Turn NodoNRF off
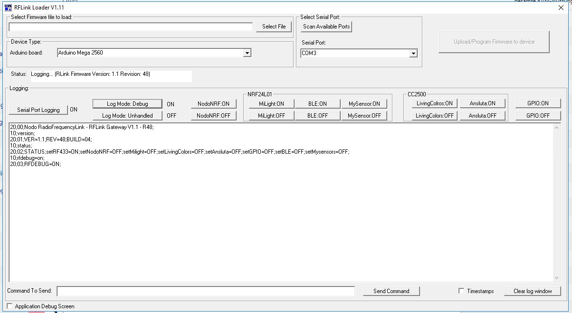 (x=214, y=115)
